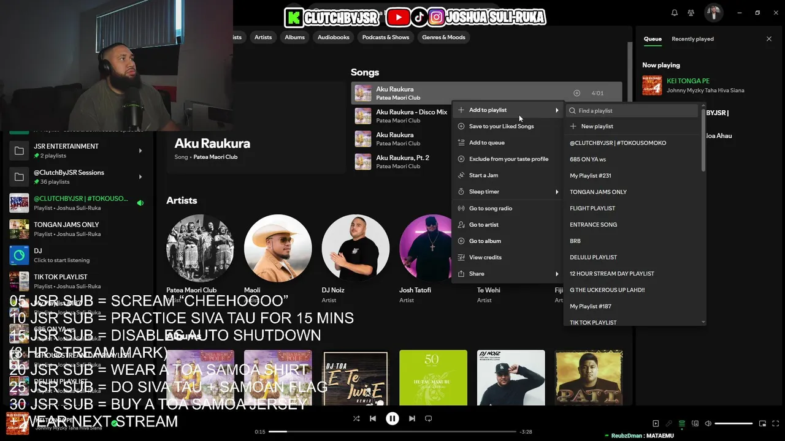
Task: Open the PATI album cover
Action: click(x=589, y=378)
